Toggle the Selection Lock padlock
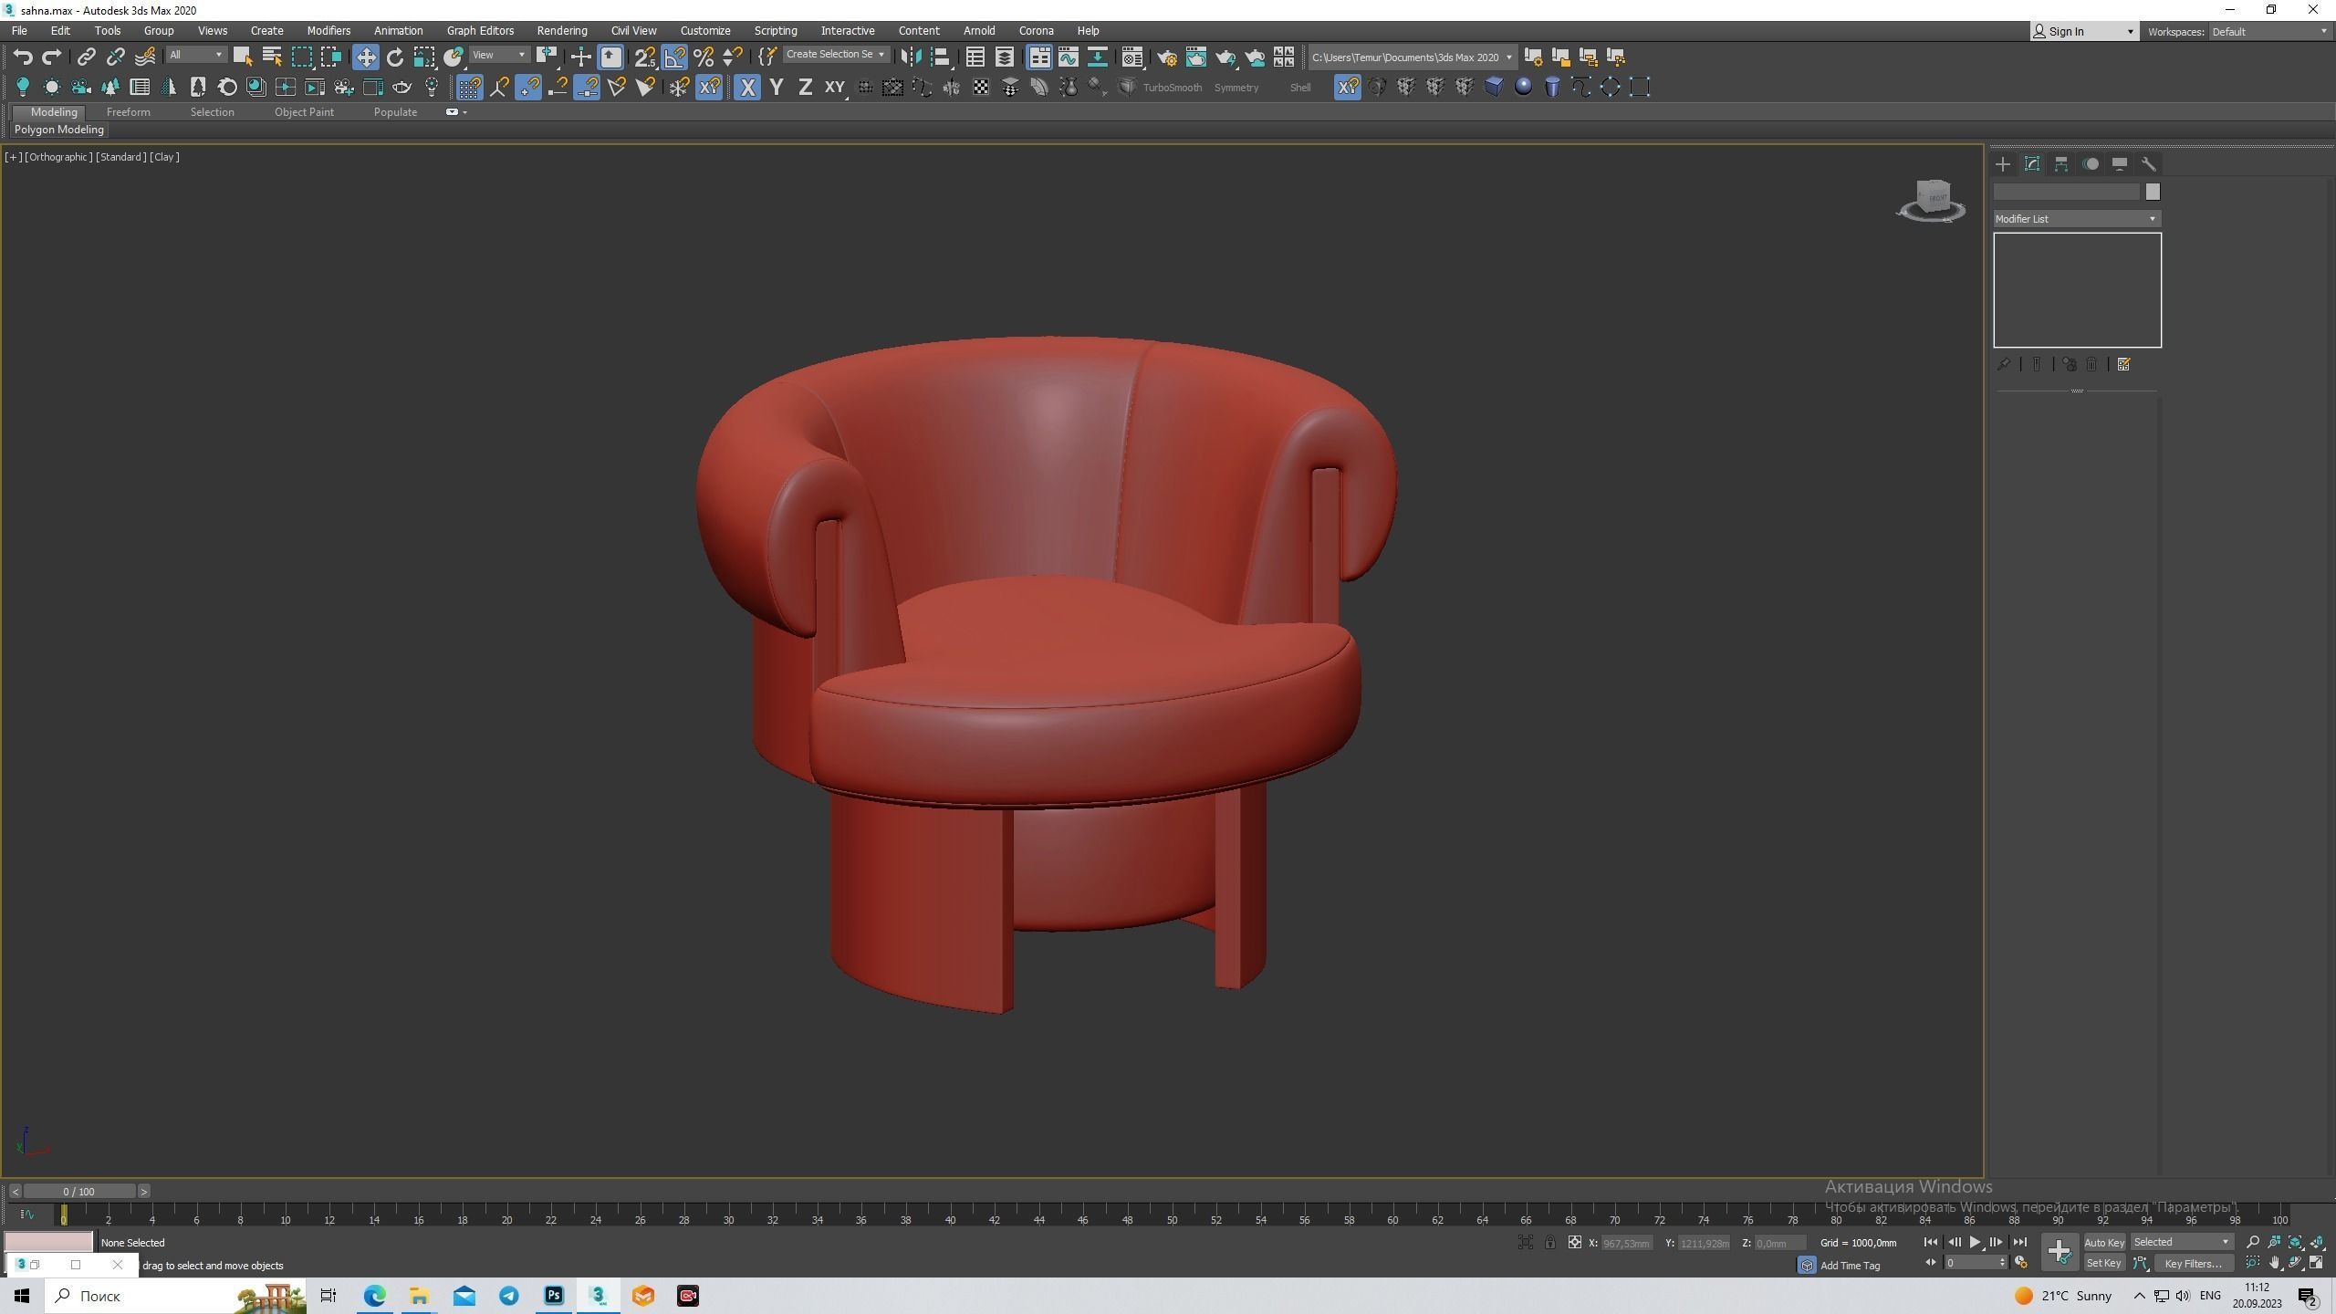This screenshot has width=2336, height=1314. tap(1549, 1243)
